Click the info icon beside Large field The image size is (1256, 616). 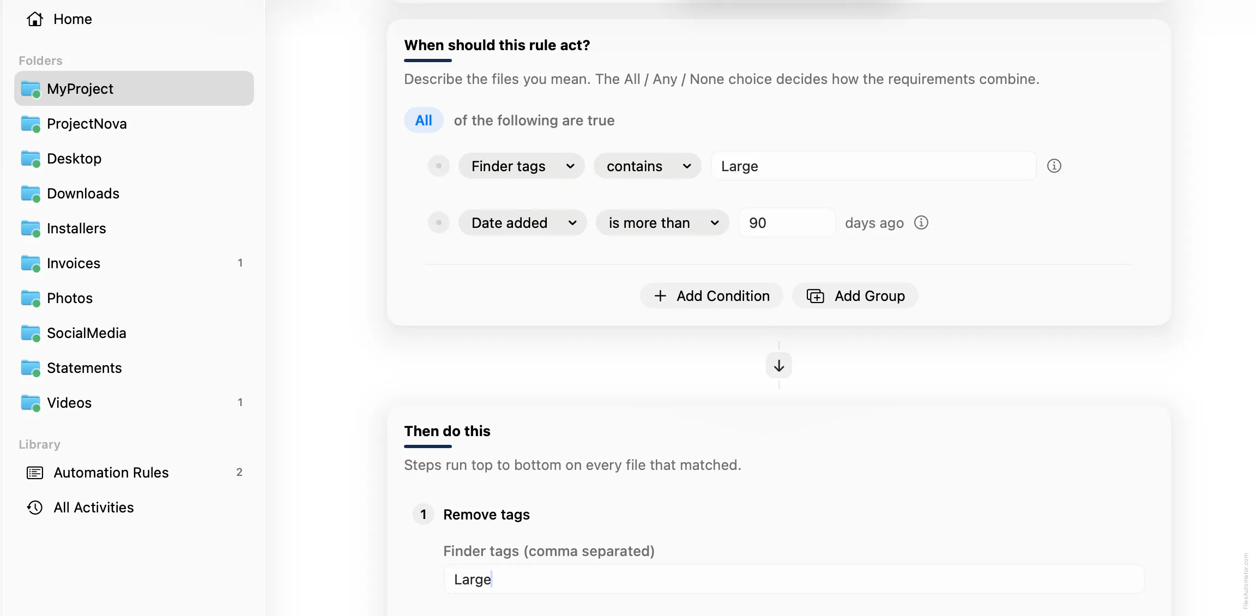1054,166
